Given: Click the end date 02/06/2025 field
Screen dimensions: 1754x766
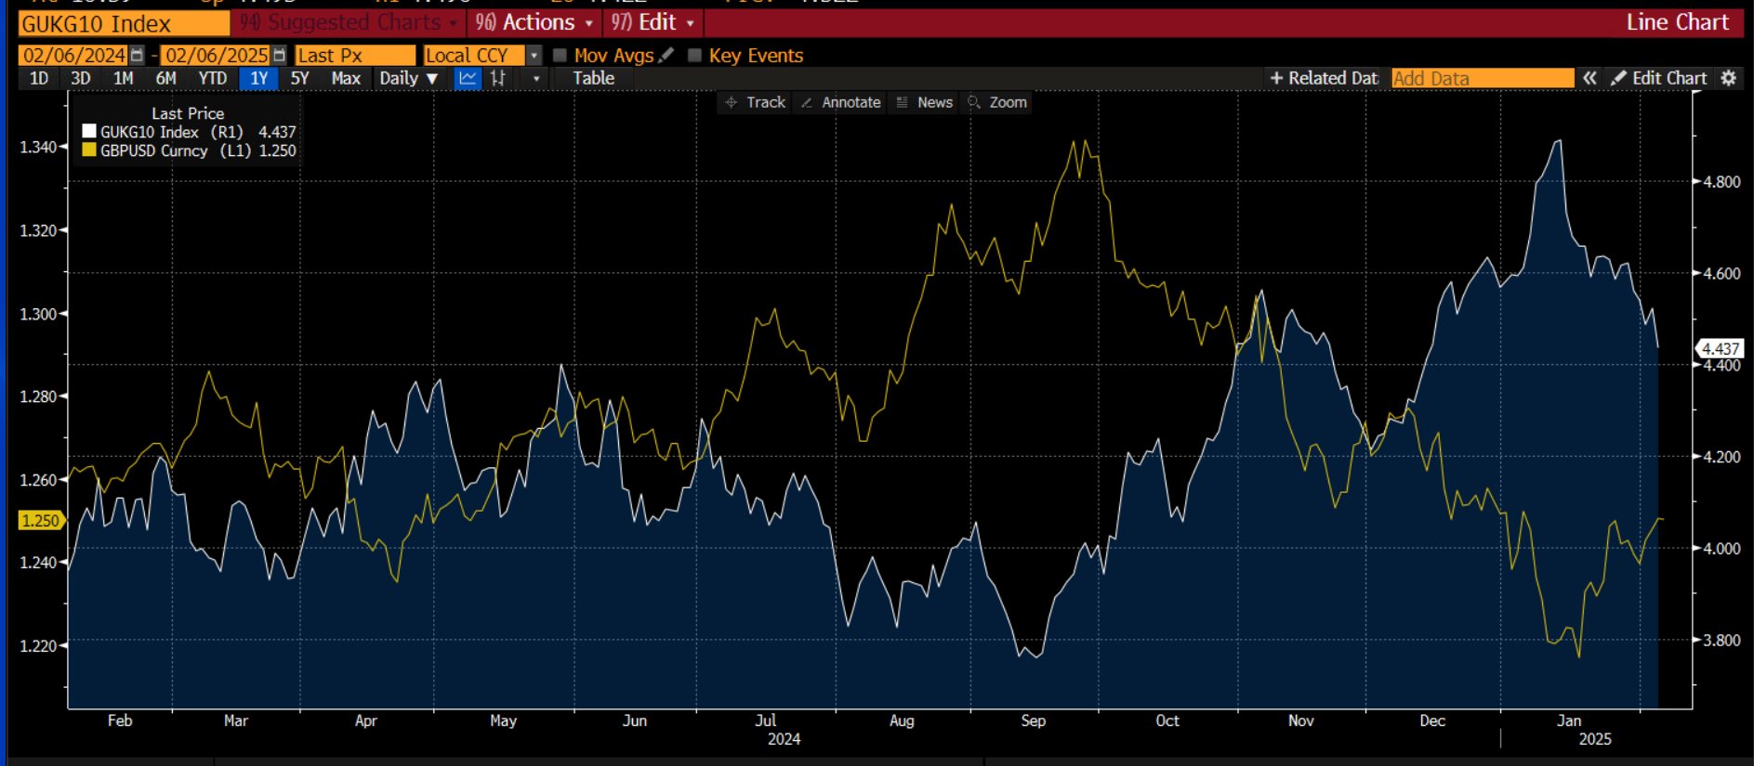Looking at the screenshot, I should point(217,56).
